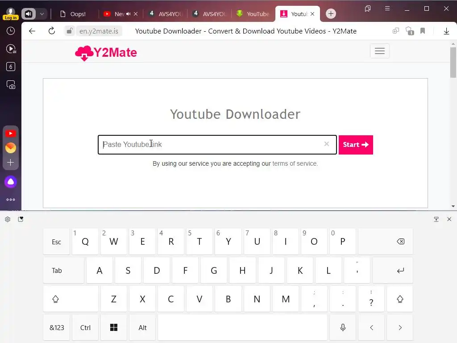Image resolution: width=457 pixels, height=343 pixels.
Task: Open the Y2Mate site hamburger menu
Action: (x=379, y=51)
